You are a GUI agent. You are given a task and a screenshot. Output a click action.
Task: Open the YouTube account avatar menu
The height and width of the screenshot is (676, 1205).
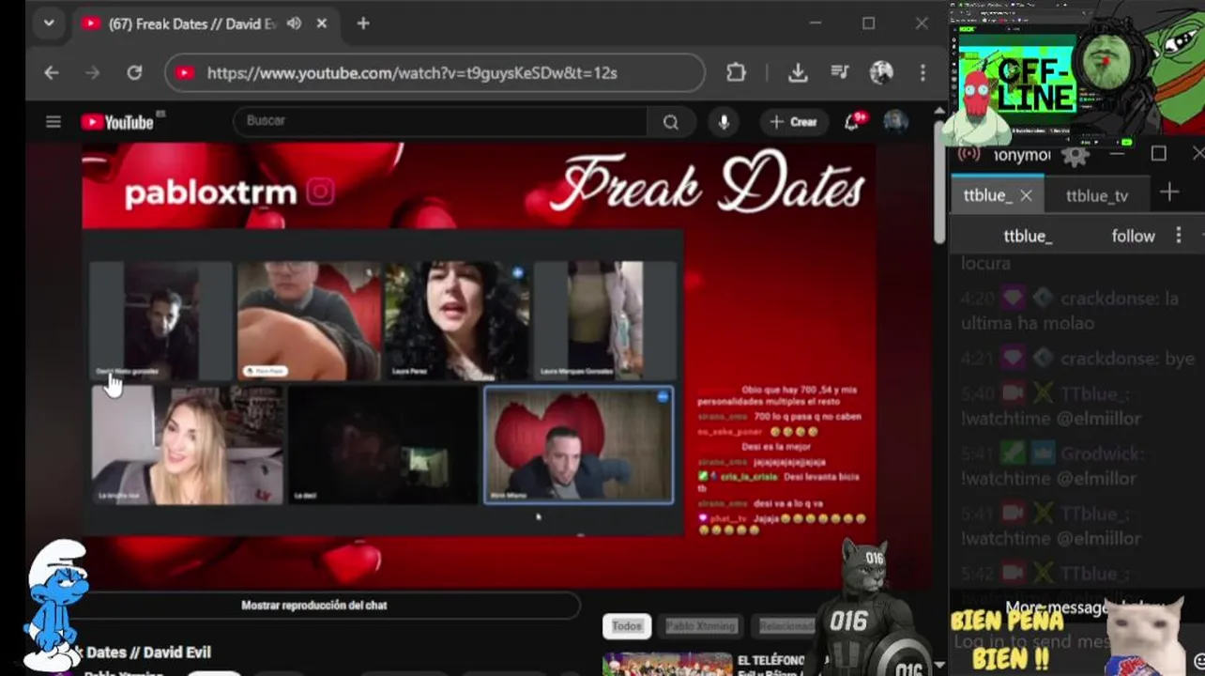point(895,121)
